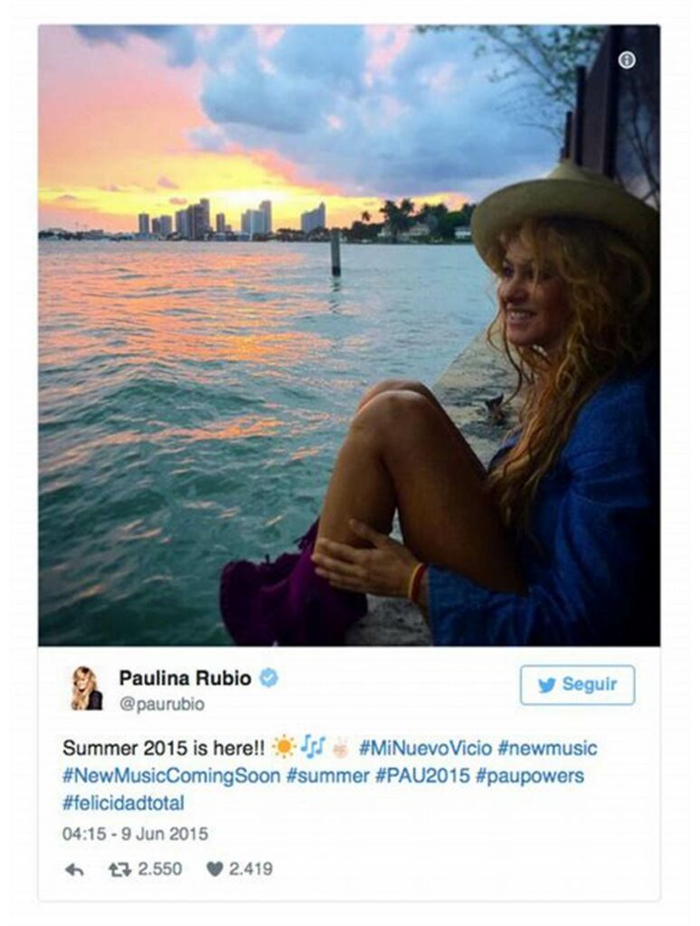Click the Seguir follow button

(577, 685)
